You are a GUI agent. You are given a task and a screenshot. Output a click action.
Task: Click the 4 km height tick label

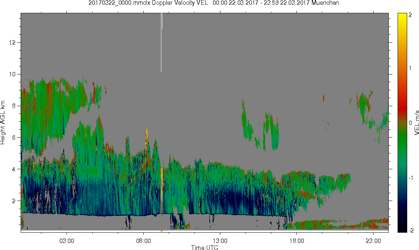click(x=14, y=169)
